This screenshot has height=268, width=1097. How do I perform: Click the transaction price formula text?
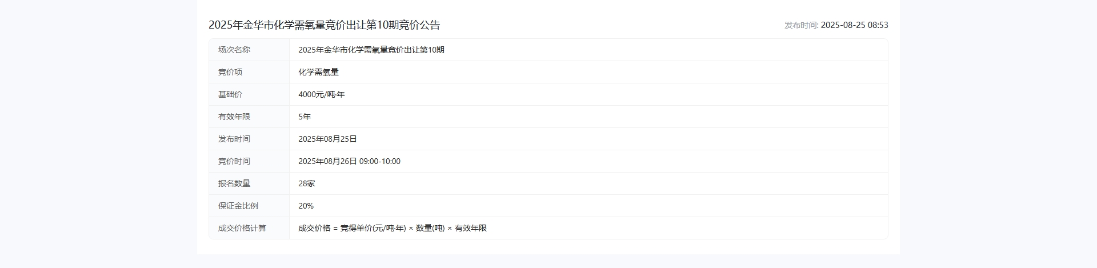click(x=392, y=228)
